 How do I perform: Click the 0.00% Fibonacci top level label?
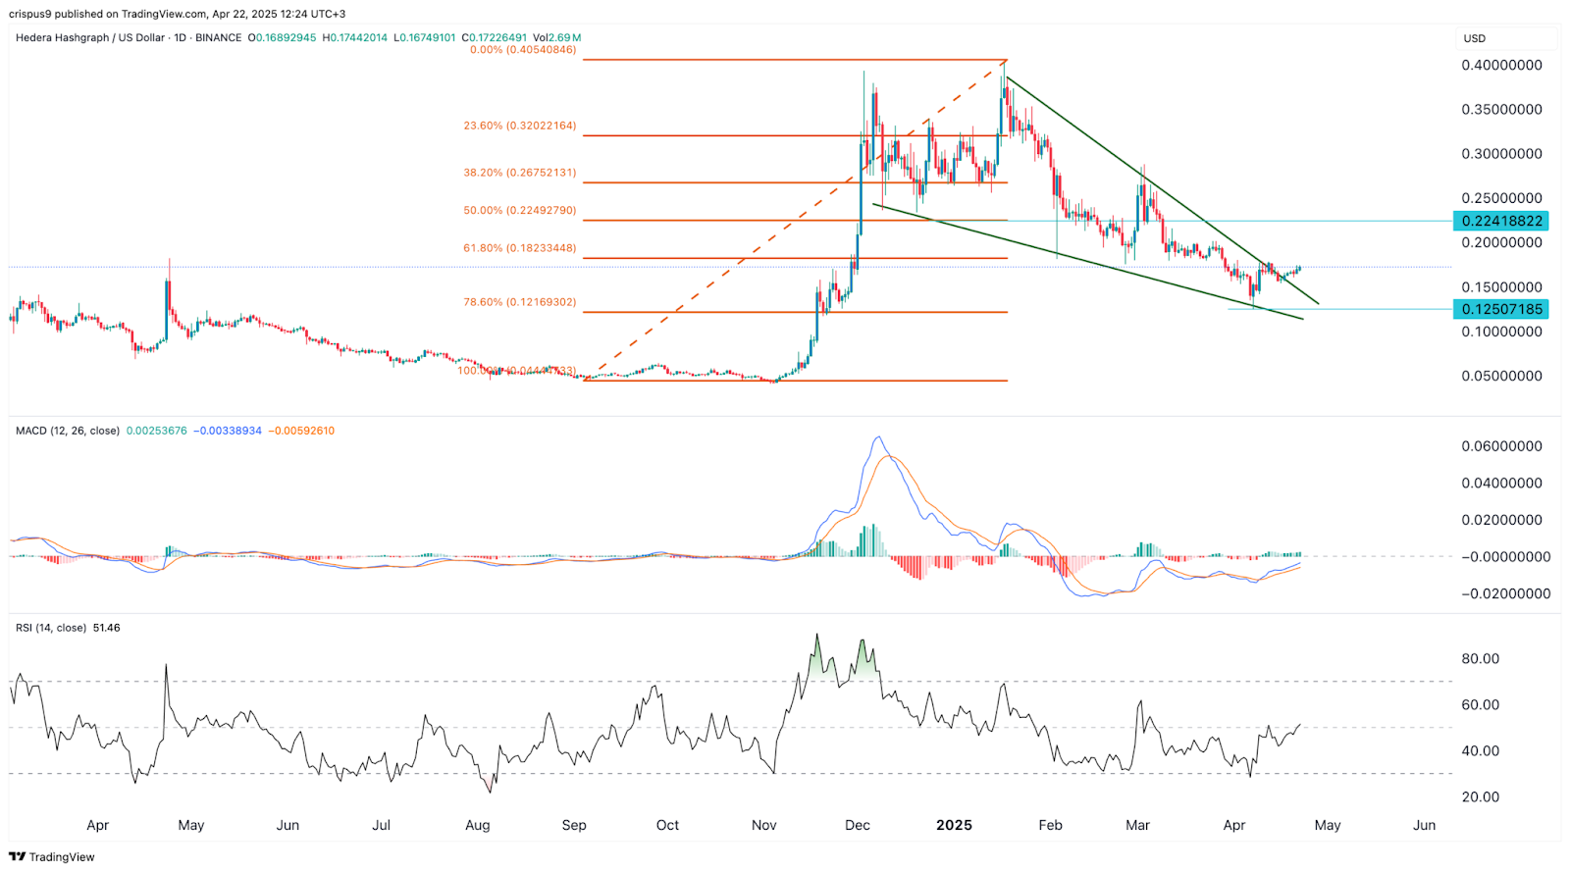click(523, 49)
